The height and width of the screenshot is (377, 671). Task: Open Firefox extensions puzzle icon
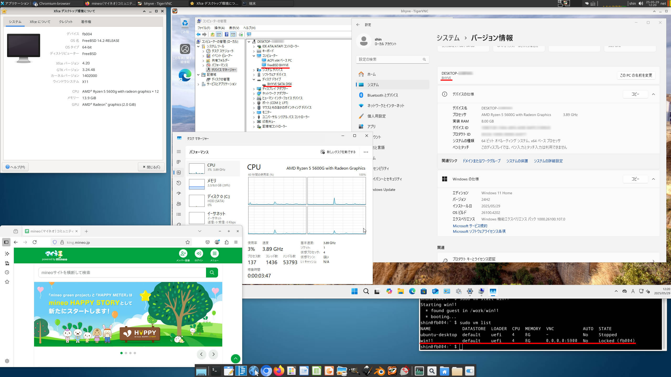(x=227, y=242)
